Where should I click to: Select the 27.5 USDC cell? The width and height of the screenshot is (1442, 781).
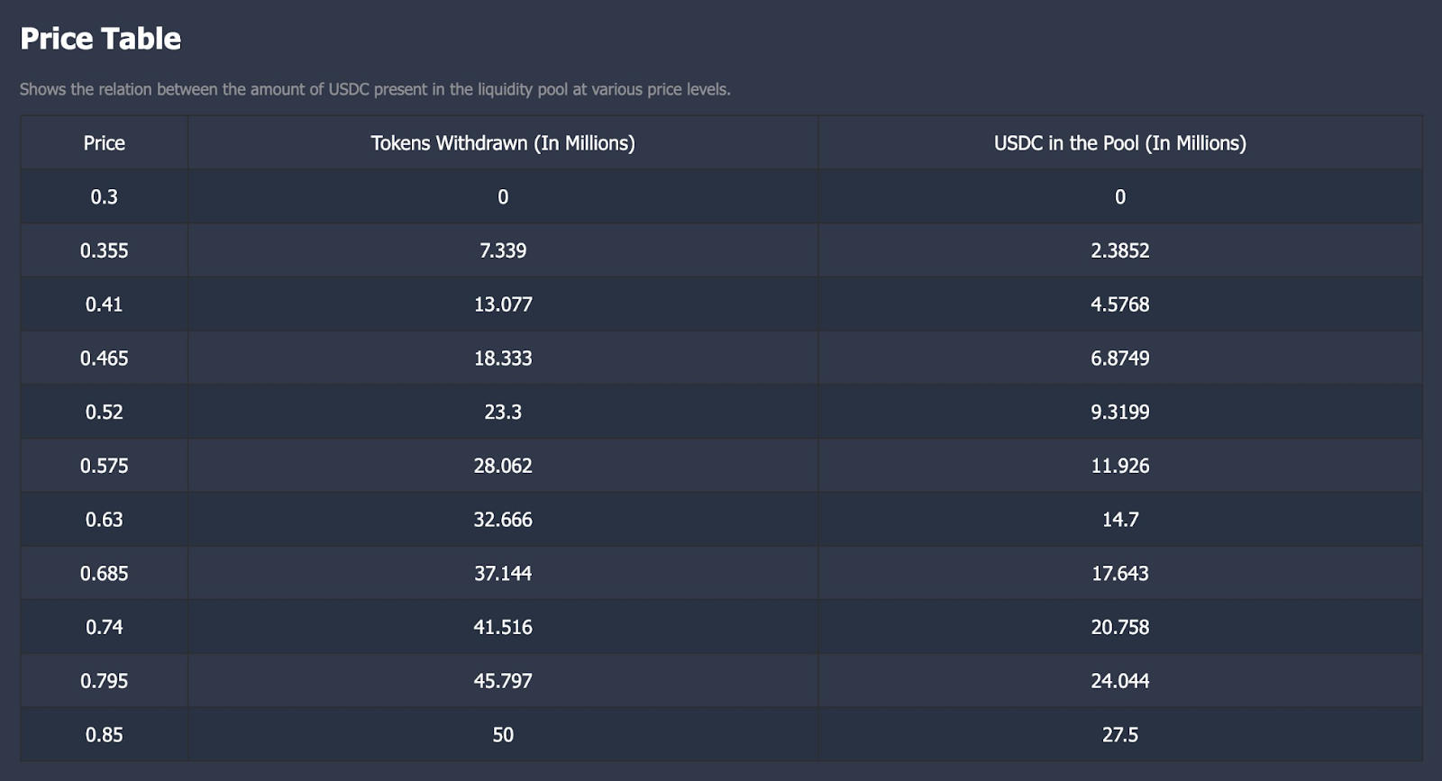[x=1120, y=734]
